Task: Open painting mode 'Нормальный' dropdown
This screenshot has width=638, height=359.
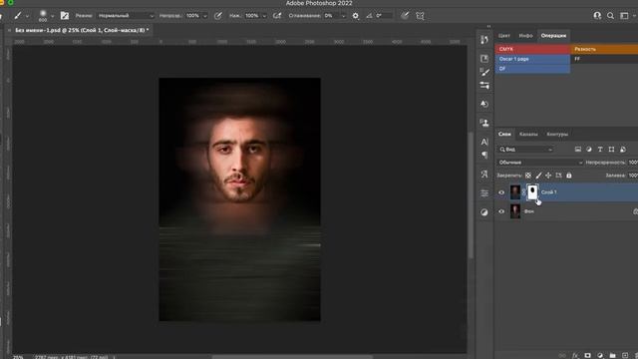Action: pos(126,16)
